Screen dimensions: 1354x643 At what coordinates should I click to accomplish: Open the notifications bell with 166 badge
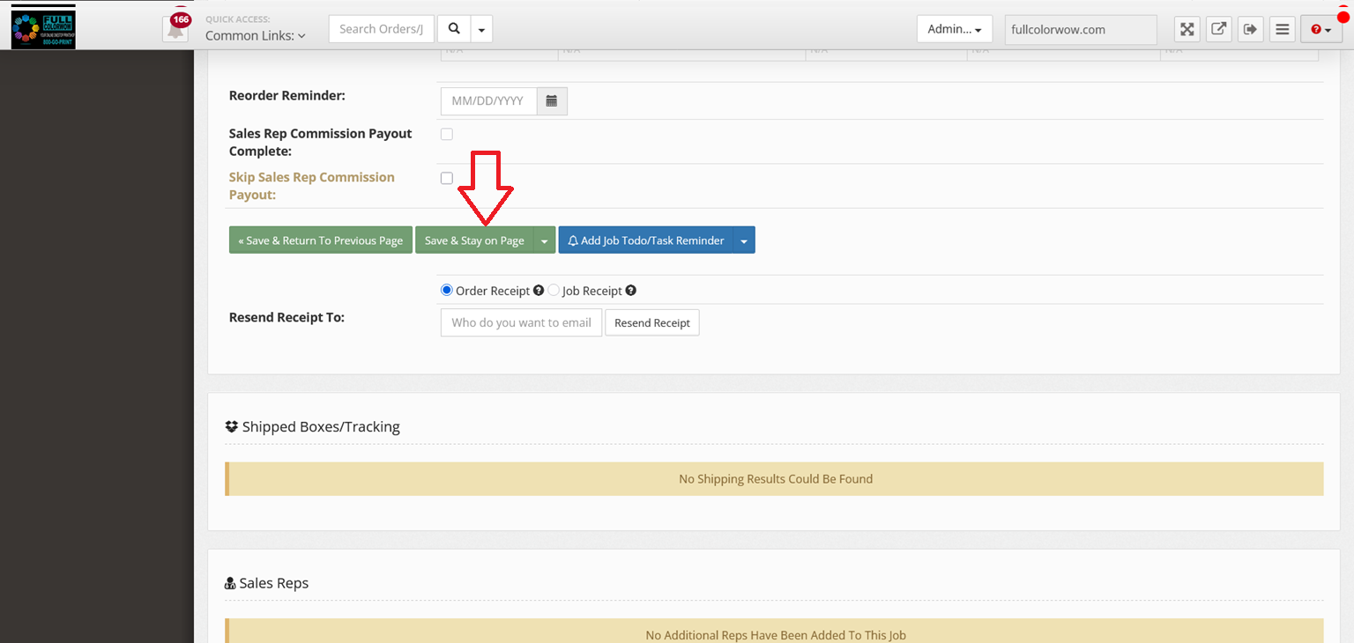[x=176, y=28]
